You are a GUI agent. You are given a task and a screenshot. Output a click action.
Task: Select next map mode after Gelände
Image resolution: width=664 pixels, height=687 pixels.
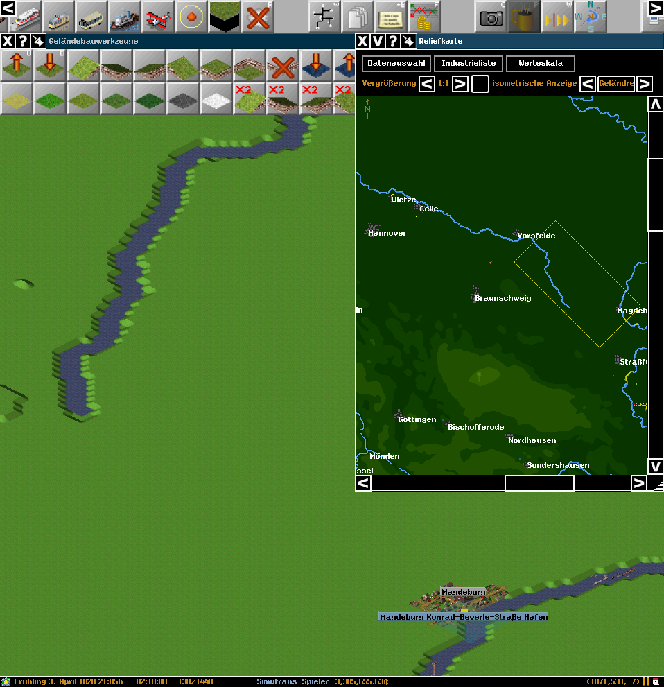tap(644, 84)
